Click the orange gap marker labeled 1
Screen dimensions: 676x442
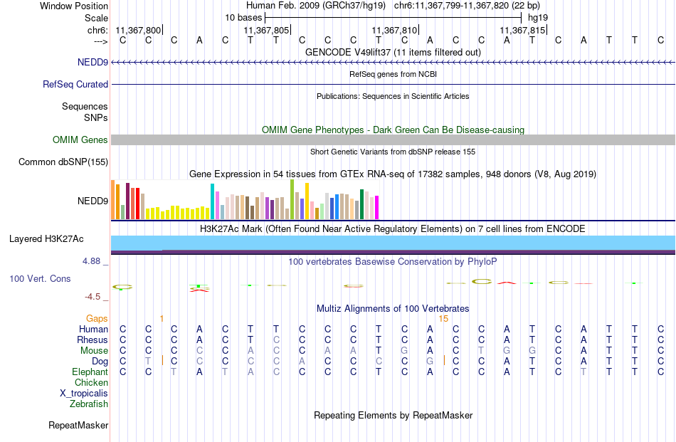tap(162, 318)
